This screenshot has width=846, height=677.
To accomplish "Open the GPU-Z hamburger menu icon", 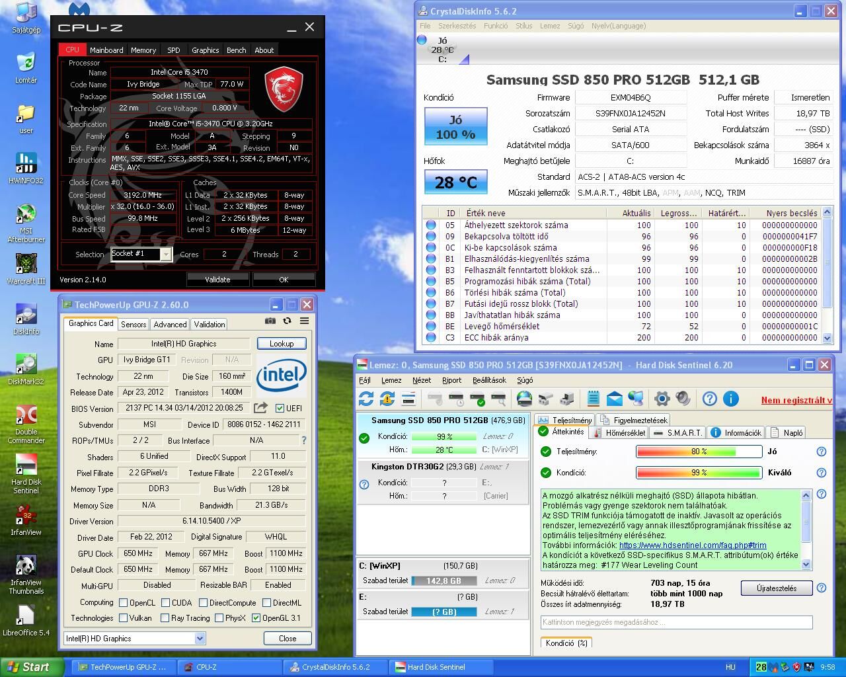I will [304, 321].
